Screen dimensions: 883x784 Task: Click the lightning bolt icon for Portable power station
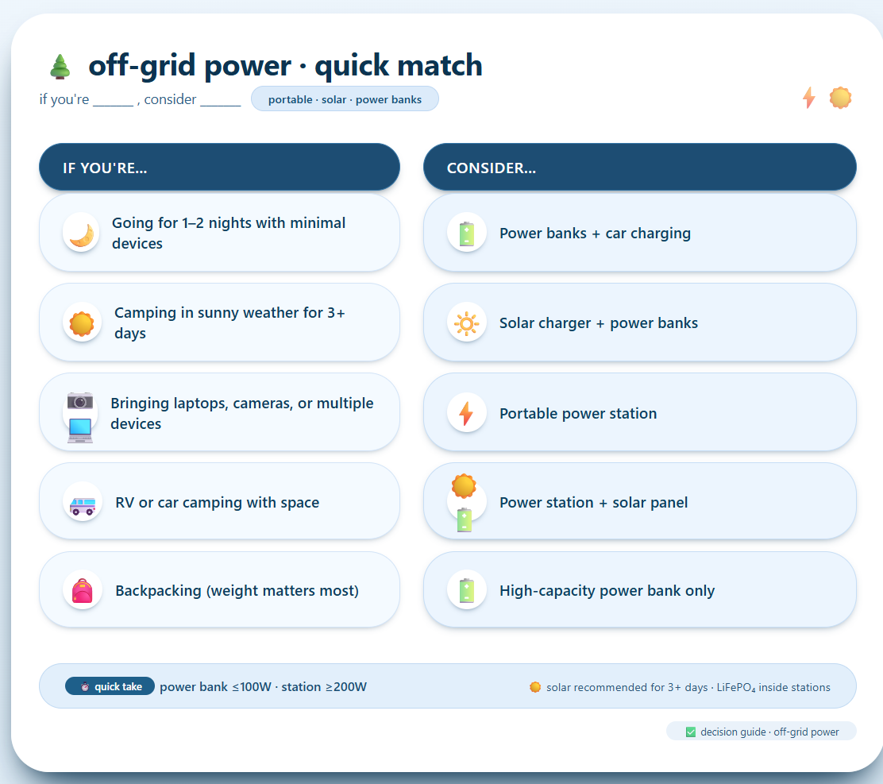(x=466, y=414)
